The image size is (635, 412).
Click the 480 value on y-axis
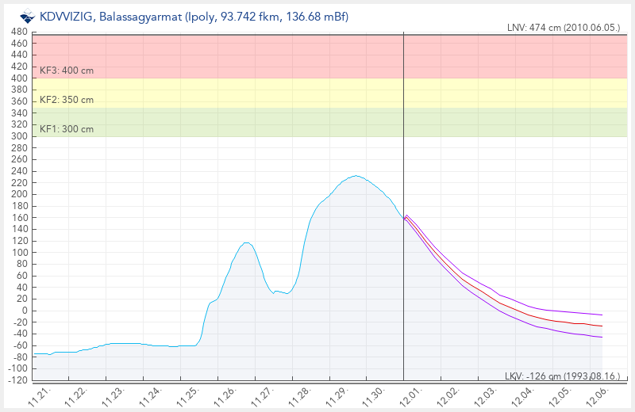pos(18,32)
